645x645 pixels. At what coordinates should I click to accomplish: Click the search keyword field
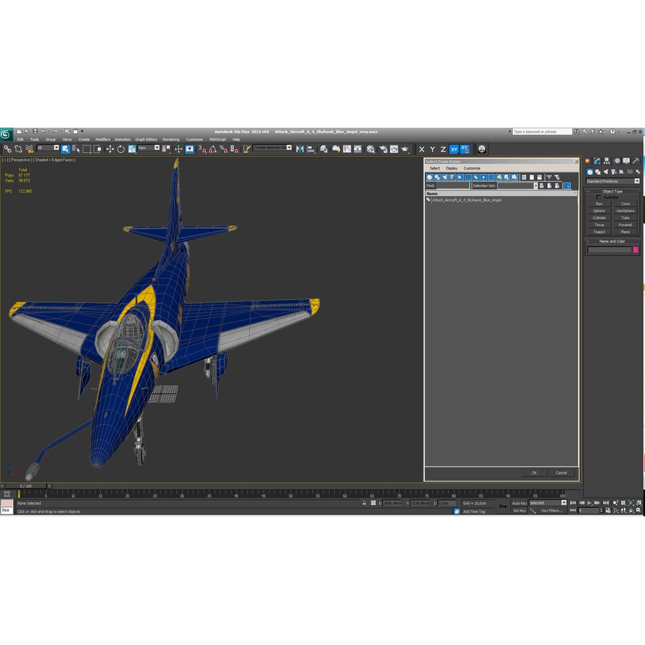point(542,131)
